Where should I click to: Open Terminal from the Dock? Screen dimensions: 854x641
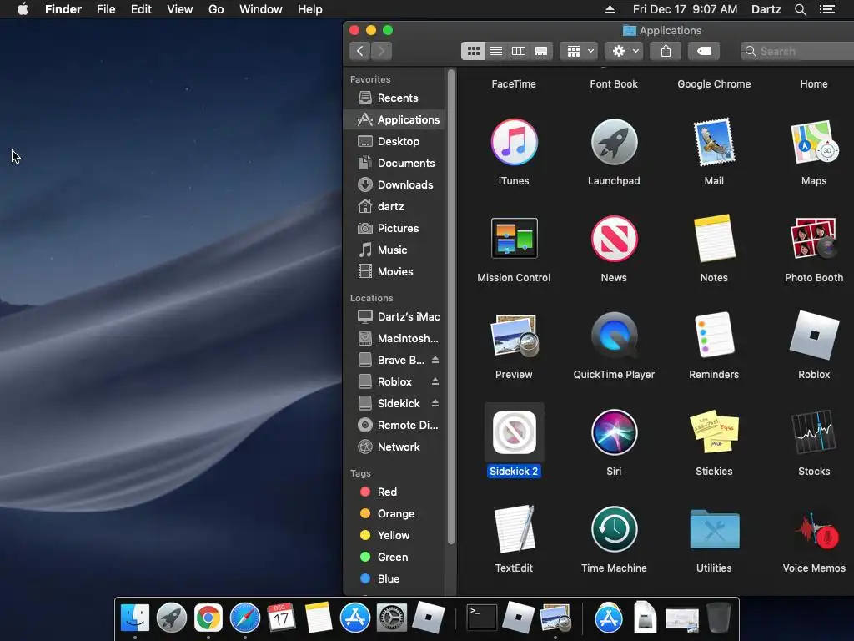pyautogui.click(x=482, y=618)
